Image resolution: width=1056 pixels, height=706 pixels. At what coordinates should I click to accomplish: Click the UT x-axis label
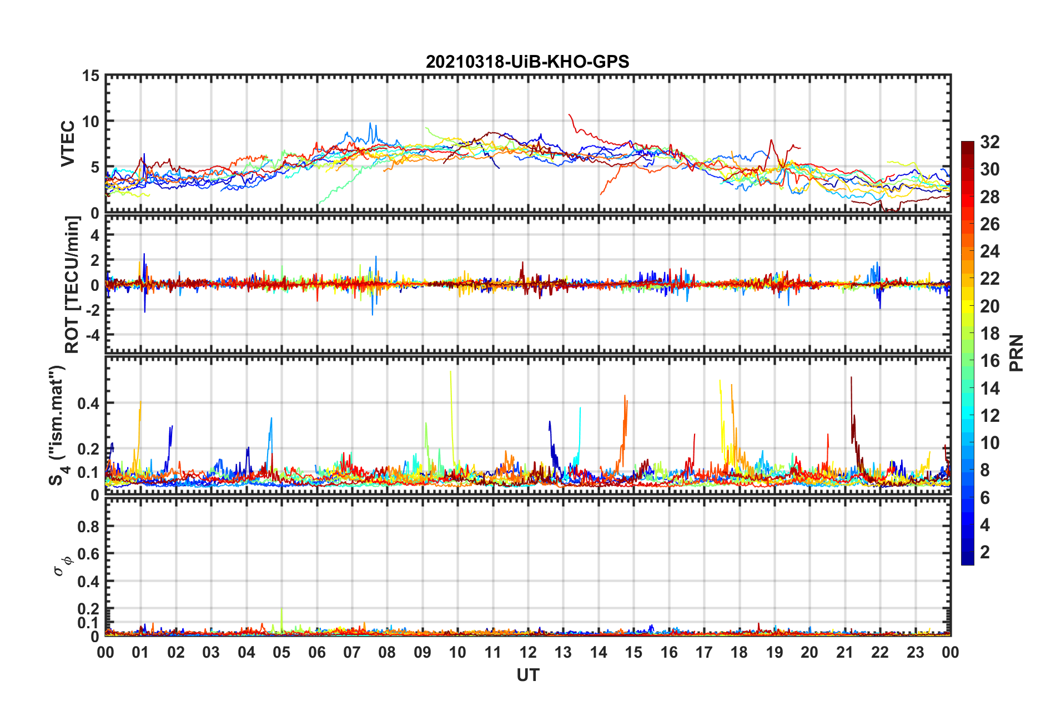pos(528,675)
